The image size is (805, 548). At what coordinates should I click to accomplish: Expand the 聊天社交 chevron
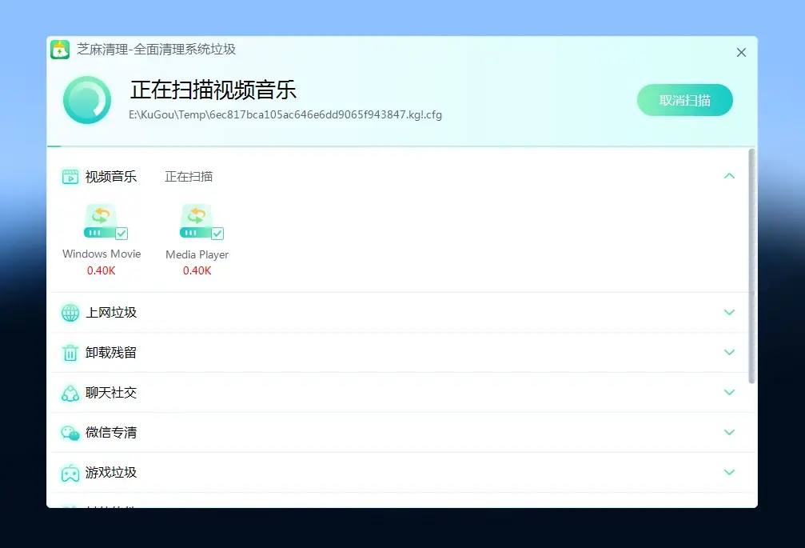[729, 392]
